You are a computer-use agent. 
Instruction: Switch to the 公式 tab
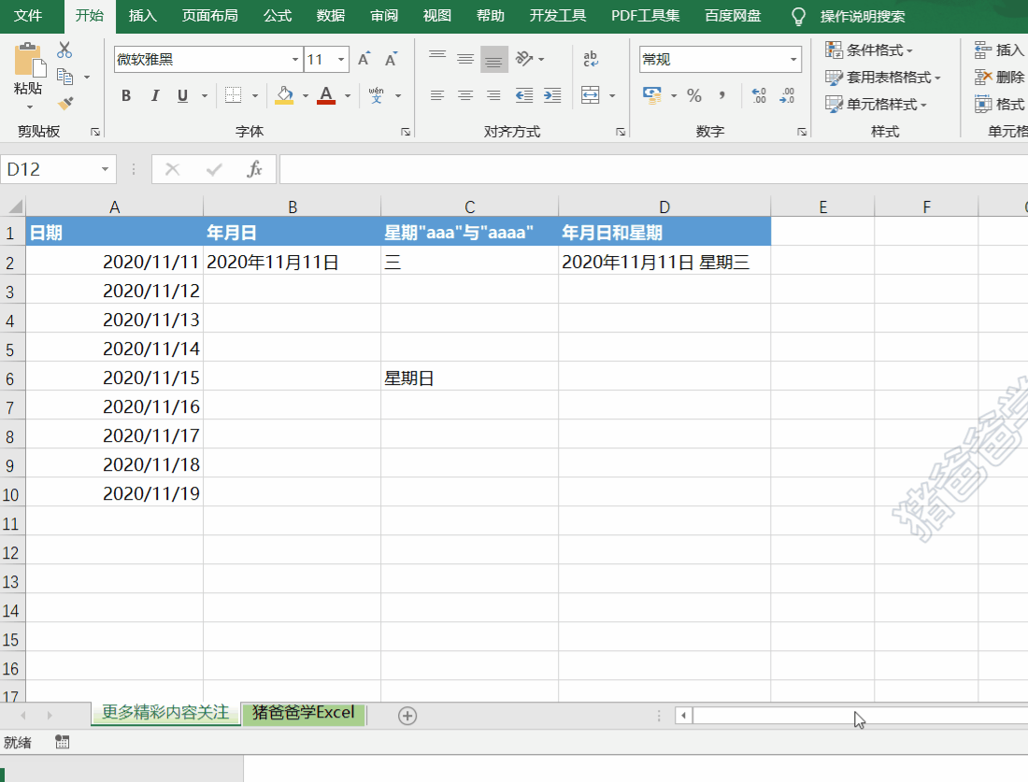pyautogui.click(x=278, y=16)
